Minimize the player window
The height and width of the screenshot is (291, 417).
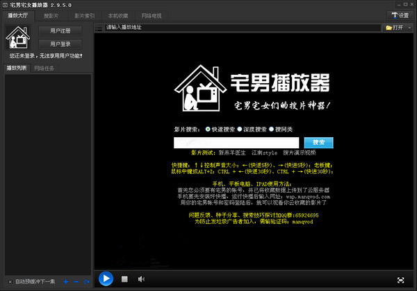click(x=399, y=5)
